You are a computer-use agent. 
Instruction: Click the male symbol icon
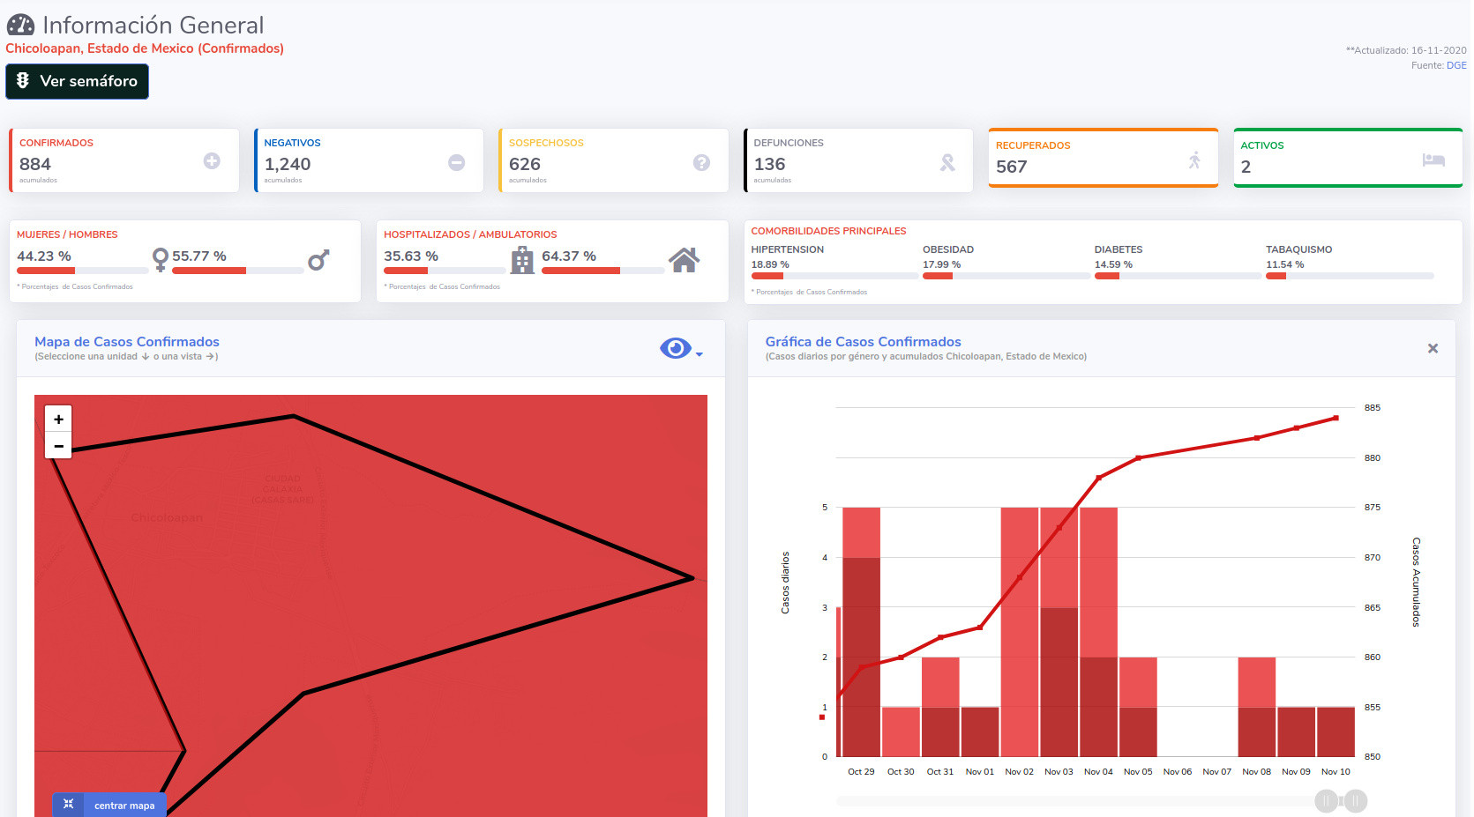[x=318, y=259]
